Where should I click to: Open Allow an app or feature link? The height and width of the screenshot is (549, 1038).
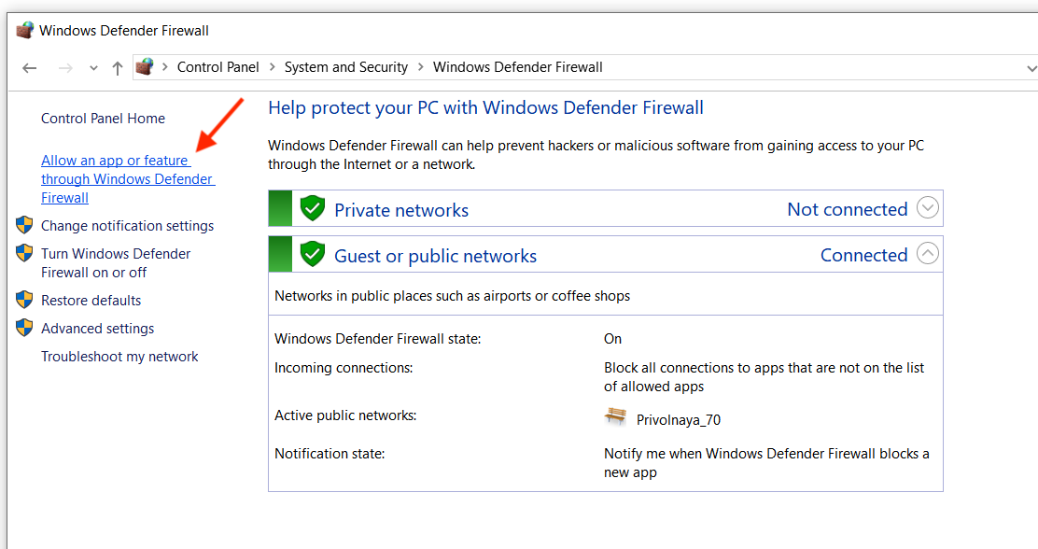pos(128,179)
